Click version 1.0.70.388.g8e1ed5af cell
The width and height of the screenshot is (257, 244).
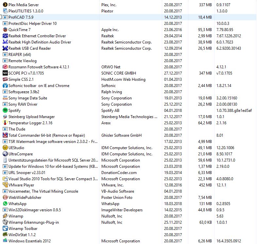[234, 110]
